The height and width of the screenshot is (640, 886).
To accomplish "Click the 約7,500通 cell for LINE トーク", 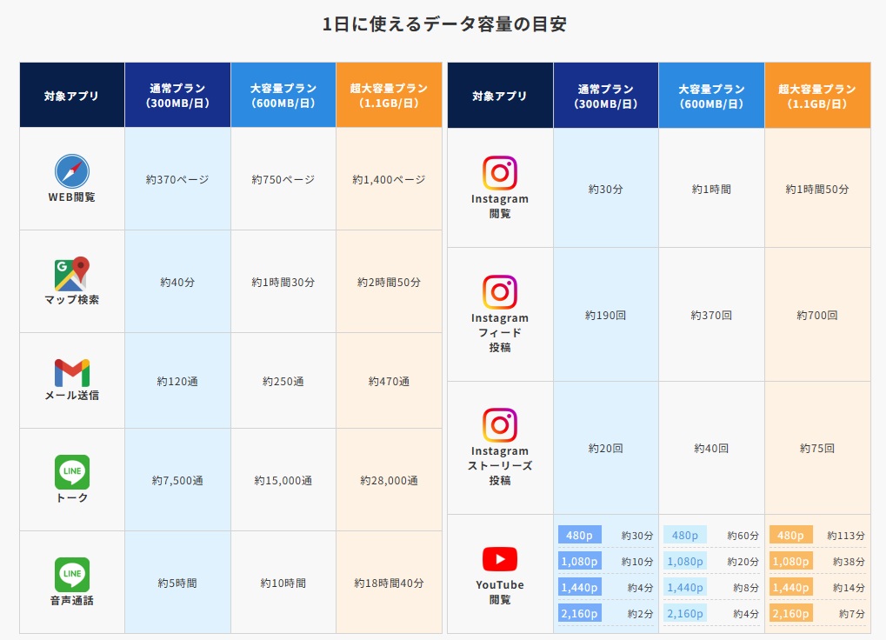I will click(x=177, y=480).
